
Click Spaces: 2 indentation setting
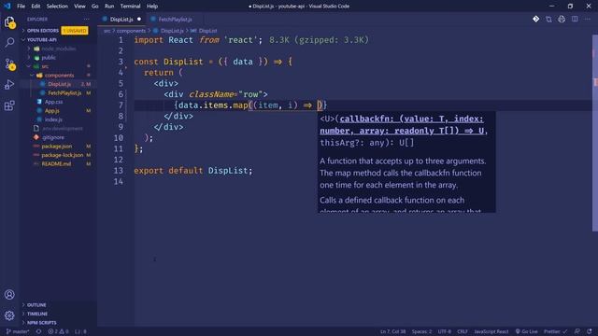coord(421,331)
